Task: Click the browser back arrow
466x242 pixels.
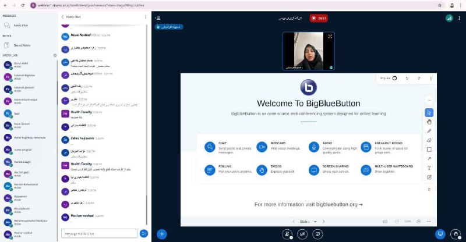Action: pyautogui.click(x=5, y=5)
